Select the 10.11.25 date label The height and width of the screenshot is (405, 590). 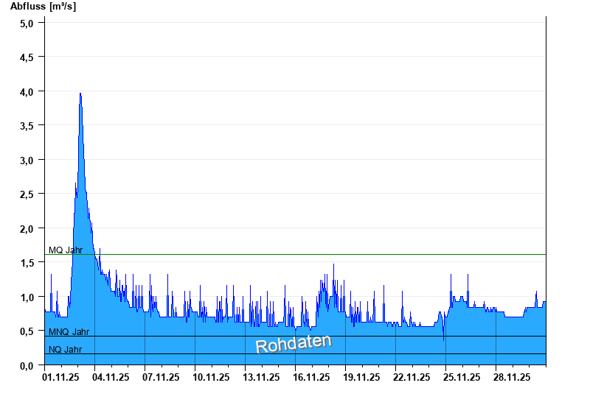[211, 377]
